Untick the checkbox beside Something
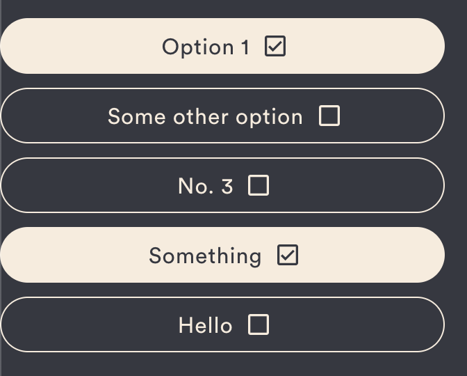Viewport: 467px width, 376px height. click(x=287, y=256)
